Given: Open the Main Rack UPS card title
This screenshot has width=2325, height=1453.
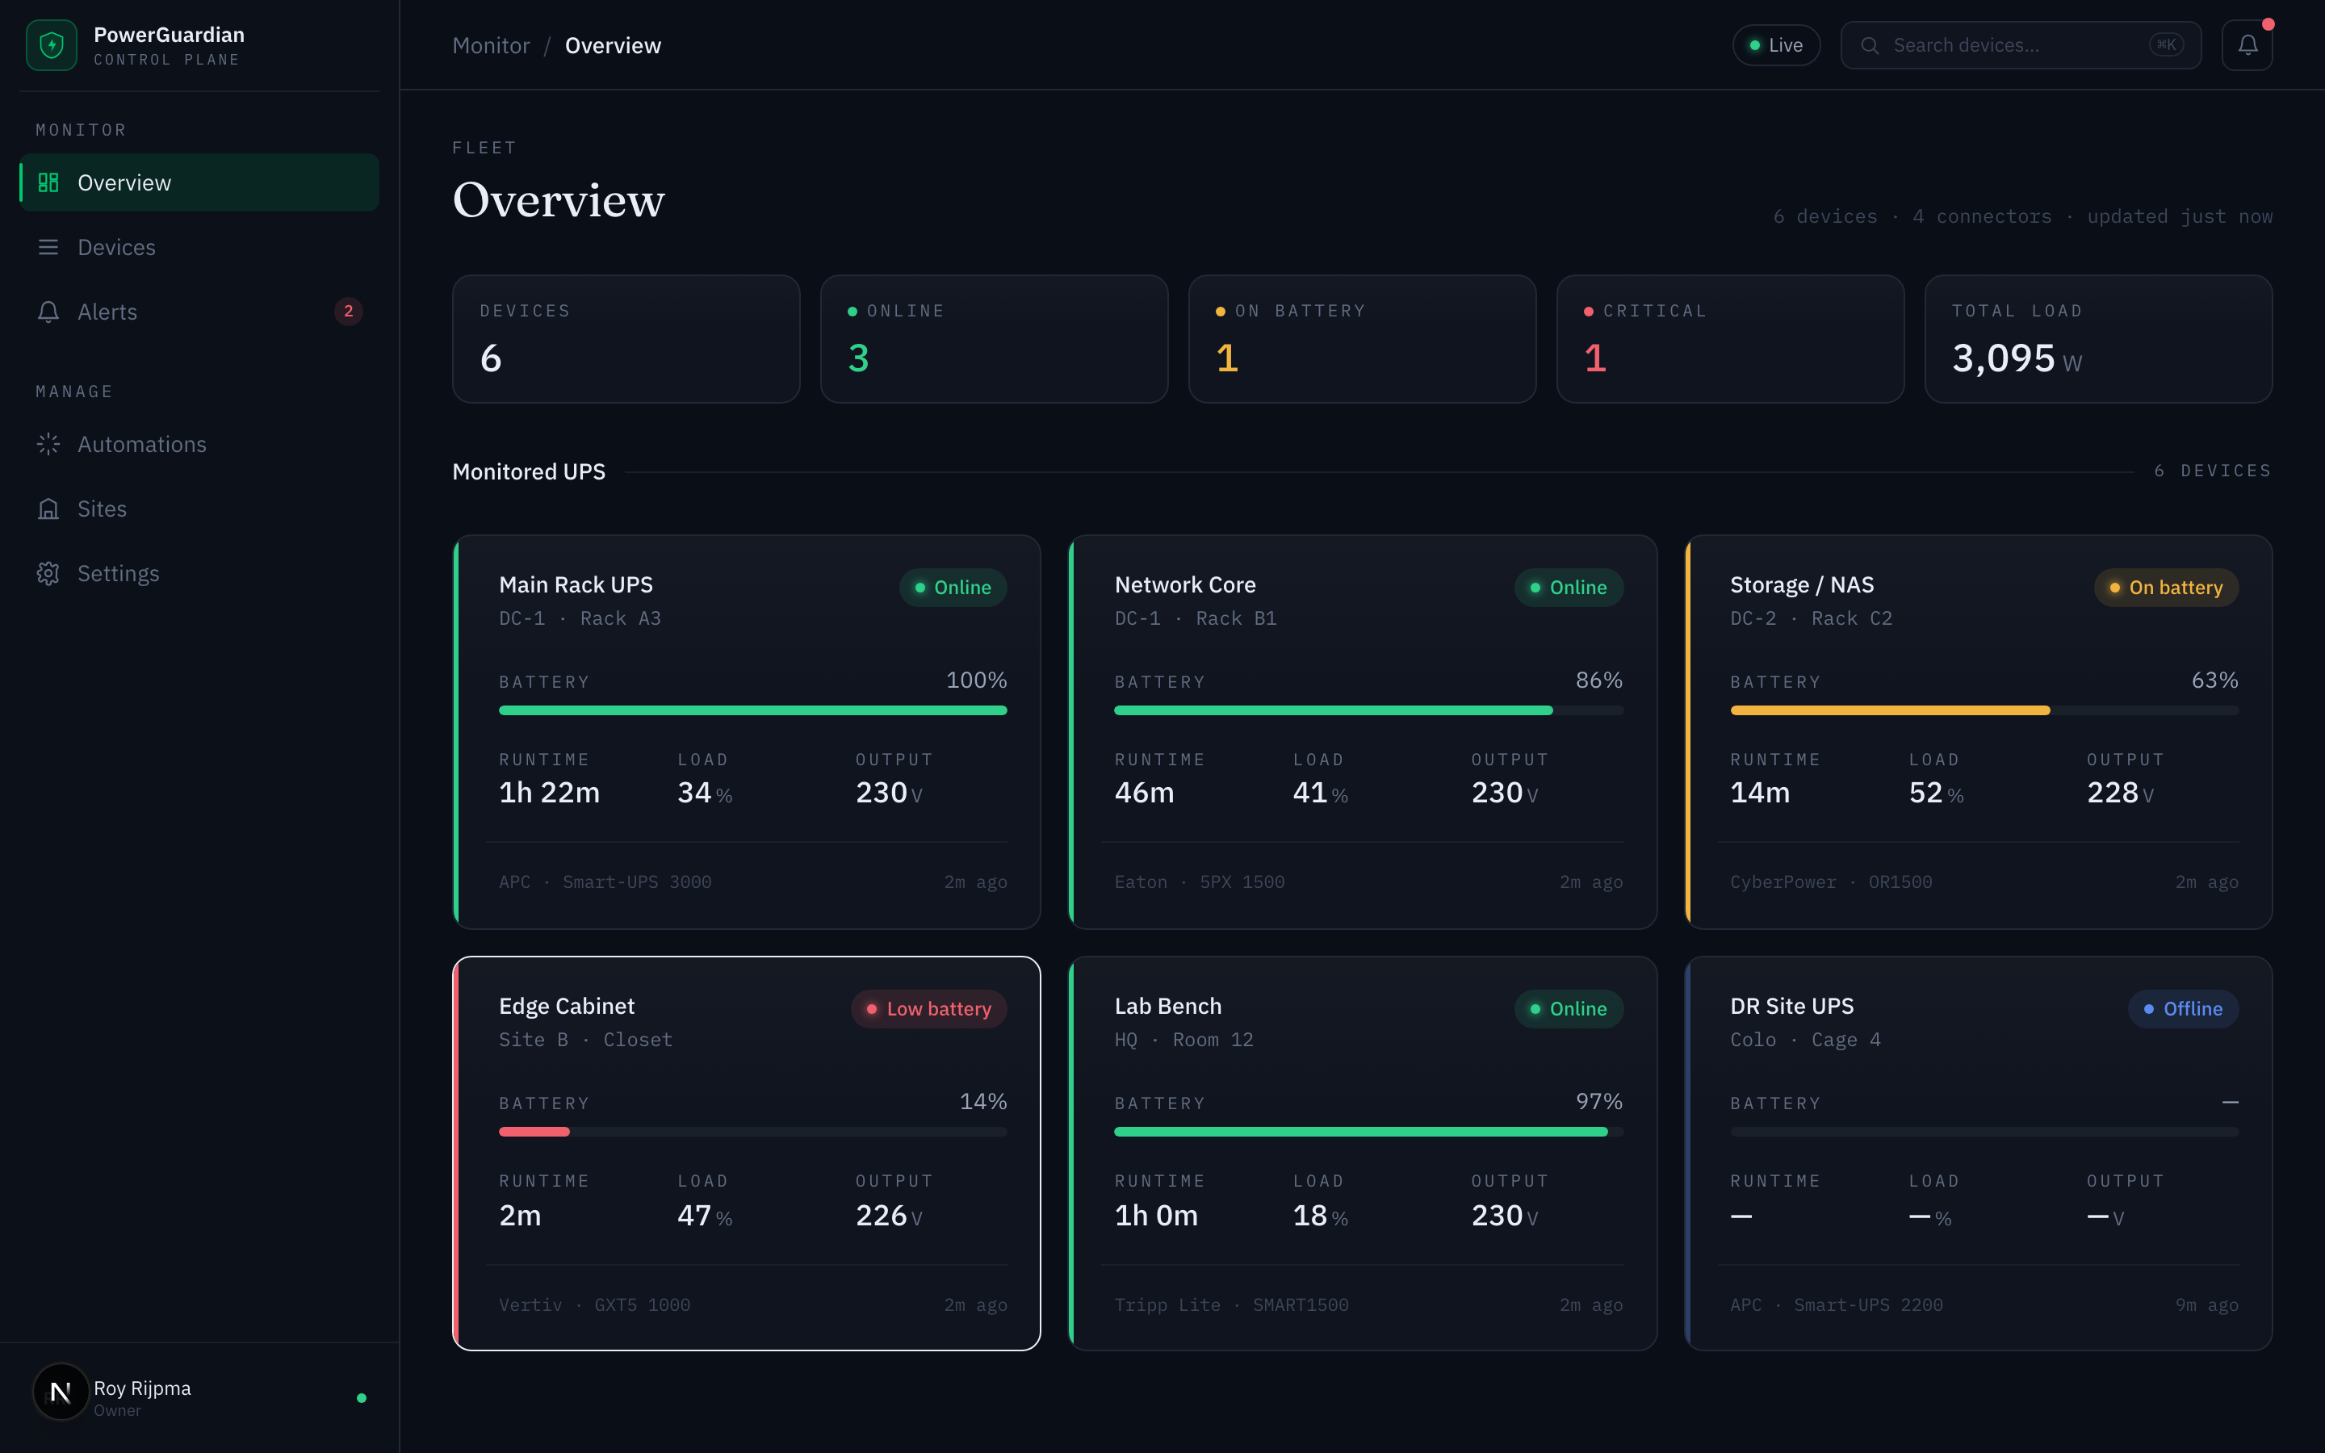Looking at the screenshot, I should (x=576, y=584).
